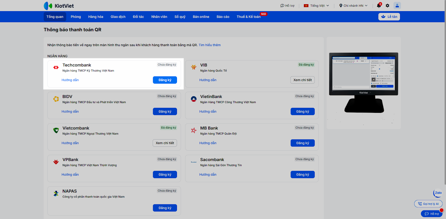Click the Techcombank bank name

point(77,65)
